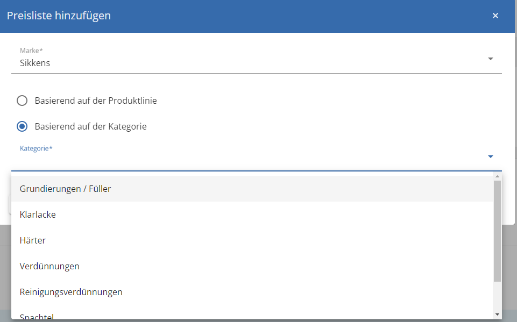This screenshot has height=322, width=517.
Task: Click the 'Basierend auf der Kategorie' label text
Action: (x=91, y=126)
